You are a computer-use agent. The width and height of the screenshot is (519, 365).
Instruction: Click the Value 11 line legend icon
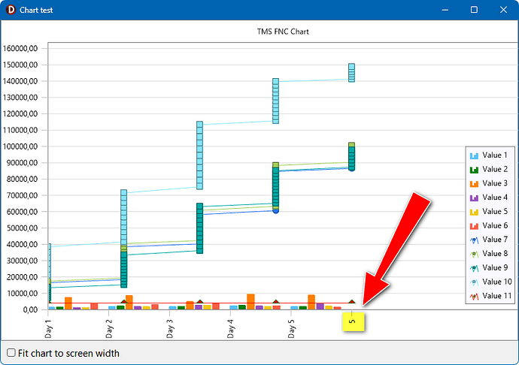coord(474,296)
